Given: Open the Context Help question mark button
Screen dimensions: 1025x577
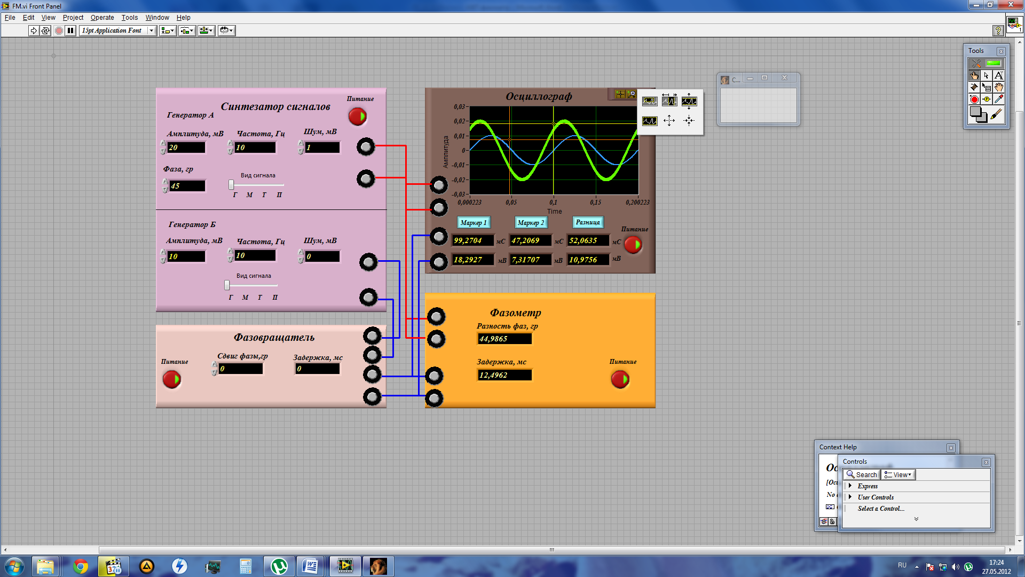Looking at the screenshot, I should coord(998,30).
